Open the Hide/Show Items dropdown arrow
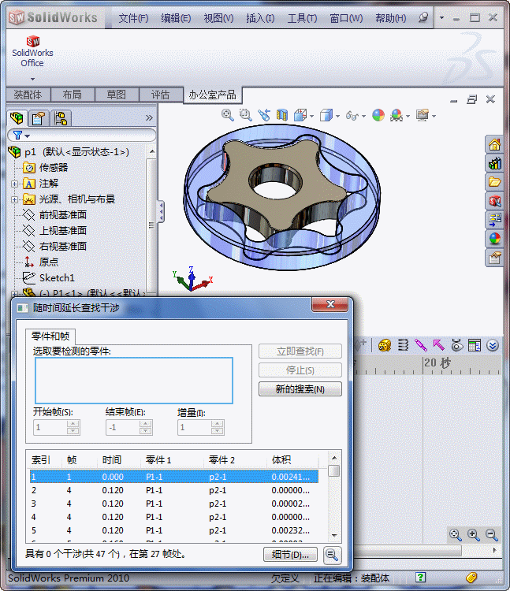 [363, 116]
